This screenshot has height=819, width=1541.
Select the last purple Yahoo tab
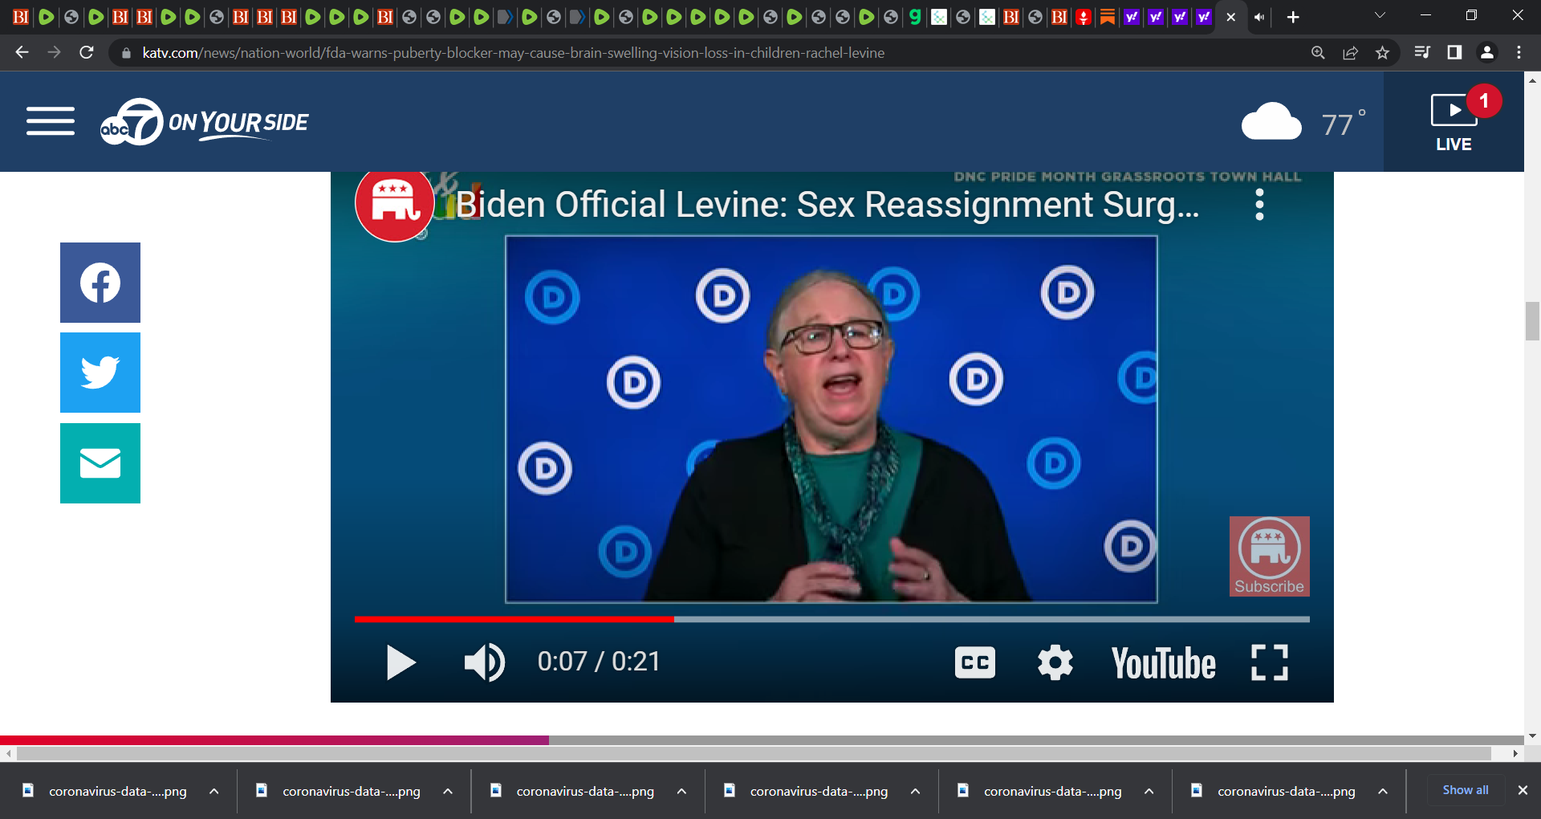(1203, 17)
